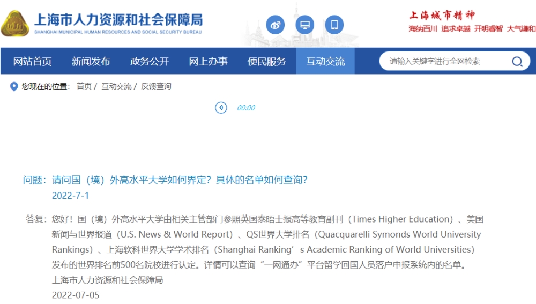Click the question date 2022-7-1
This screenshot has height=304, width=536.
[70, 196]
